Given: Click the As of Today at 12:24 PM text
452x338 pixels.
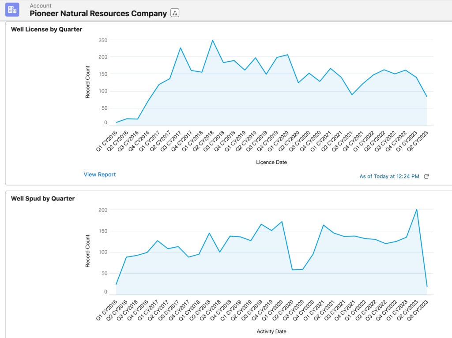Looking at the screenshot, I should [389, 176].
